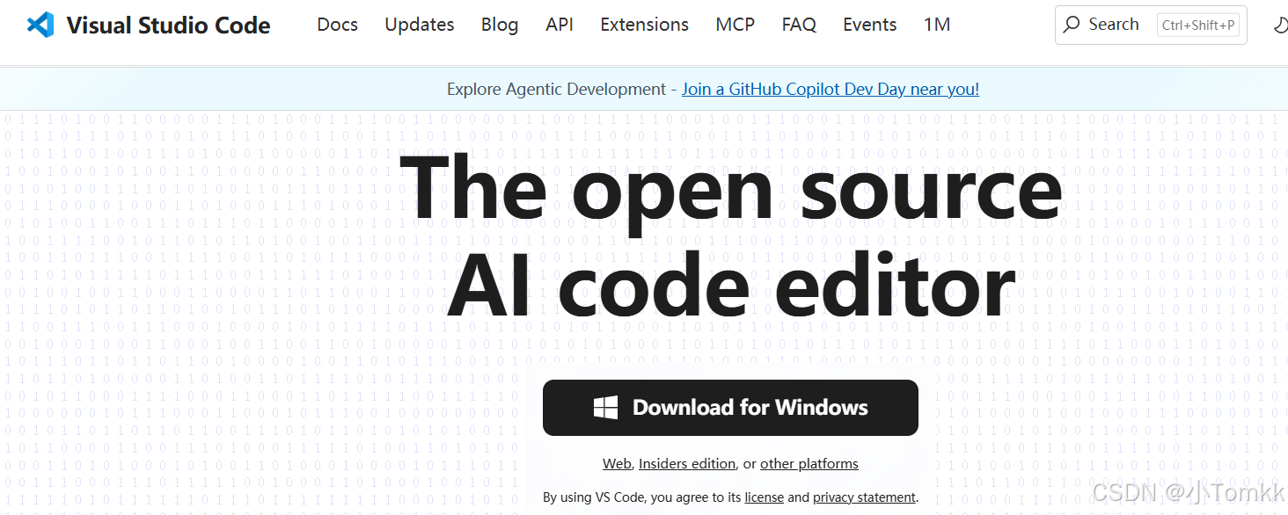Go to the Blog section
The height and width of the screenshot is (515, 1288).
(x=500, y=25)
